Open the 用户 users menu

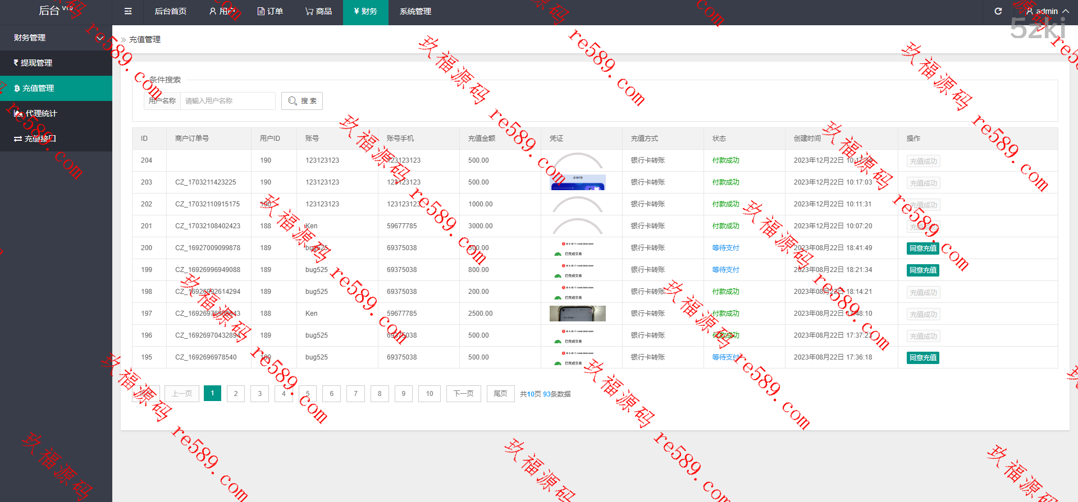[x=221, y=11]
